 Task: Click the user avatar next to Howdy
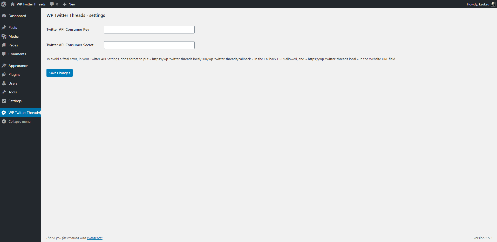[x=493, y=4]
